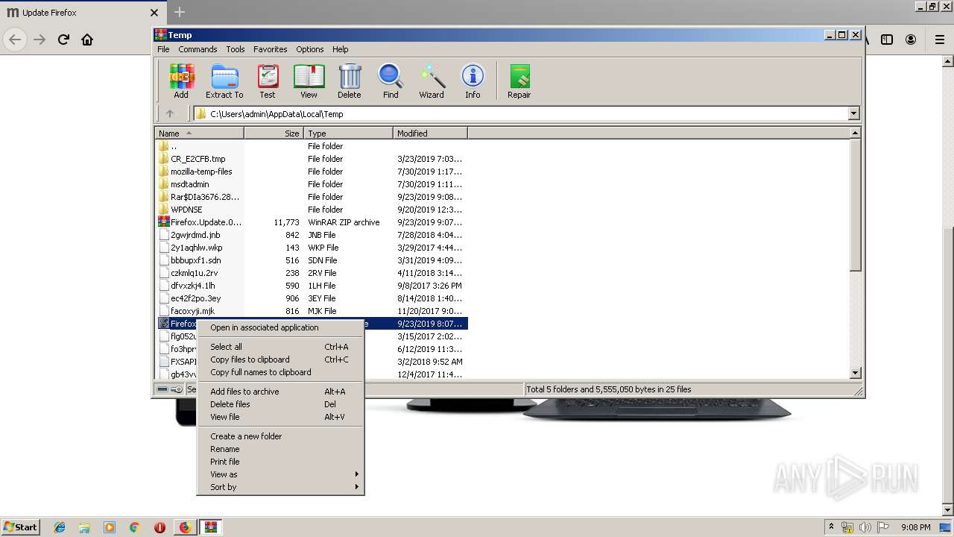The image size is (954, 537).
Task: Choose Open in associated application
Action: pyautogui.click(x=280, y=327)
